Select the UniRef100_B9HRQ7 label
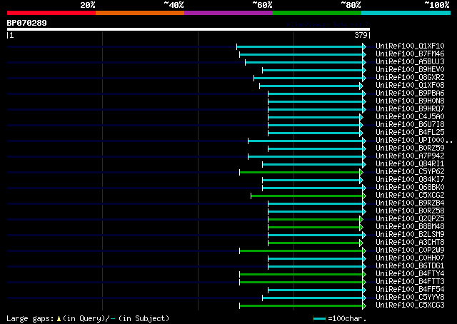This screenshot has height=324, width=457. coord(410,109)
